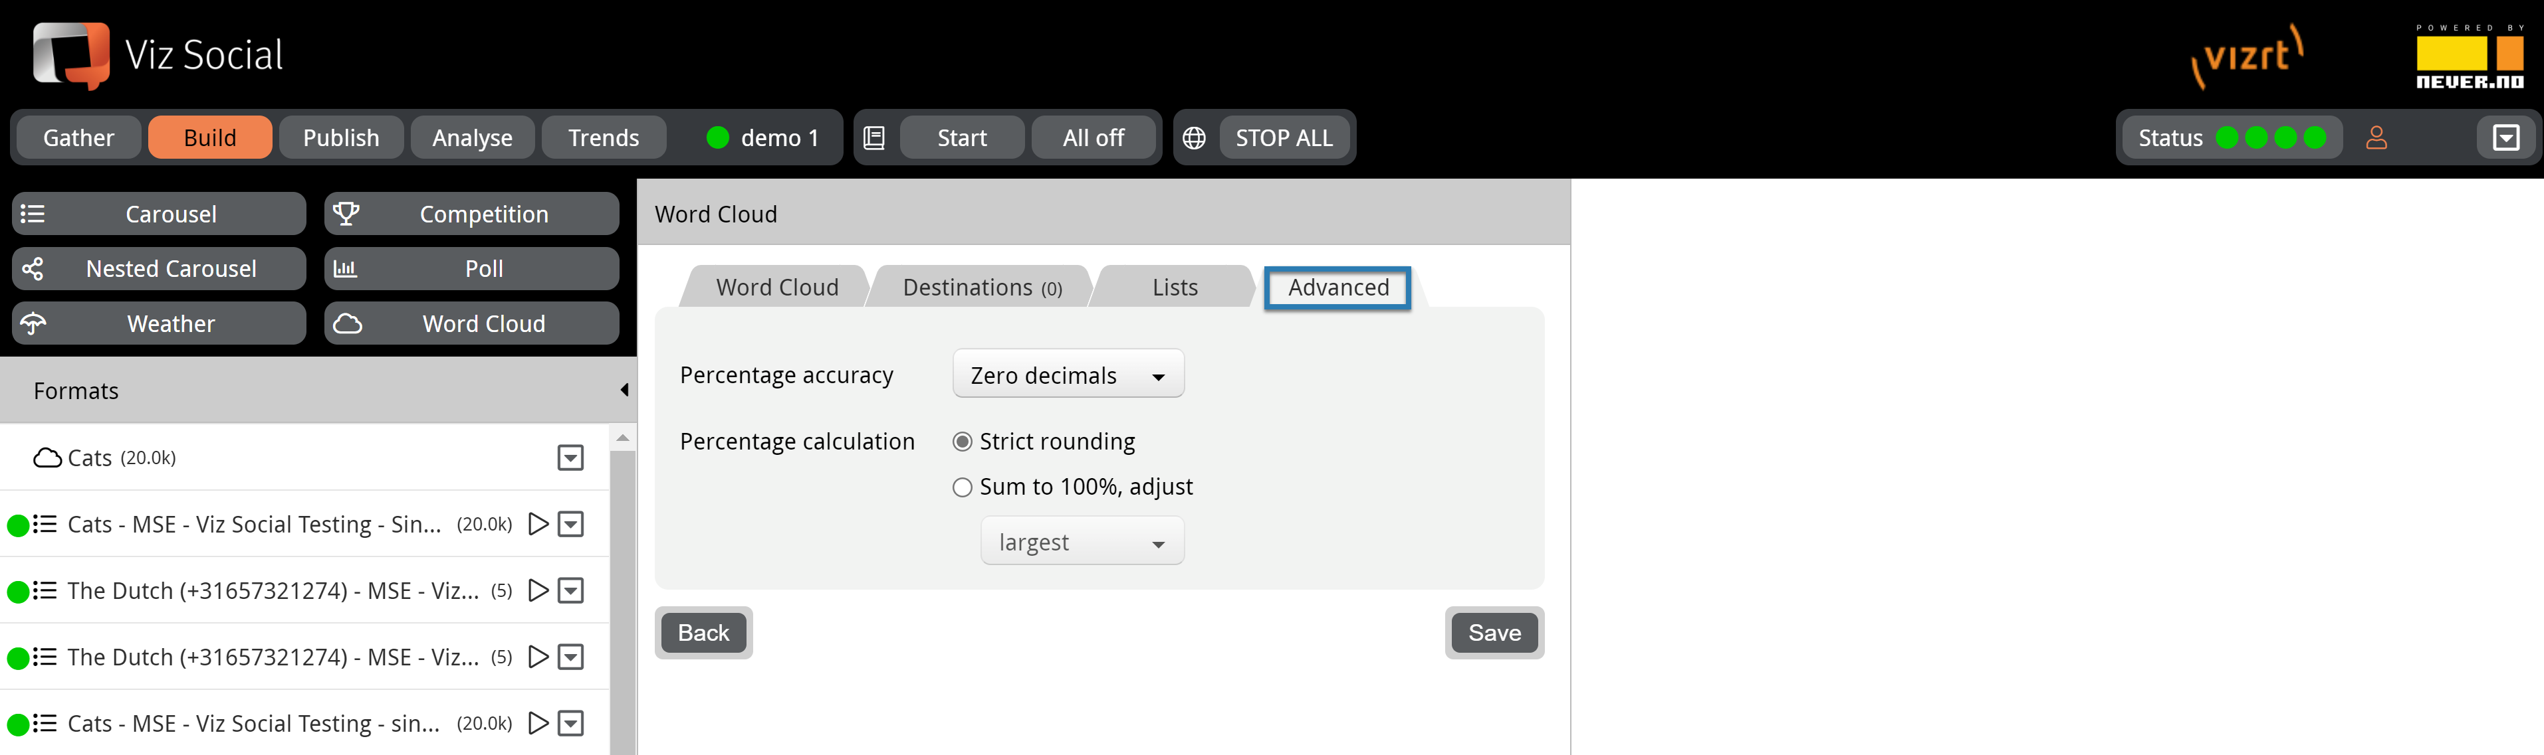Click the globe icon next to STOP ALL
The image size is (2544, 755).
click(x=1196, y=137)
